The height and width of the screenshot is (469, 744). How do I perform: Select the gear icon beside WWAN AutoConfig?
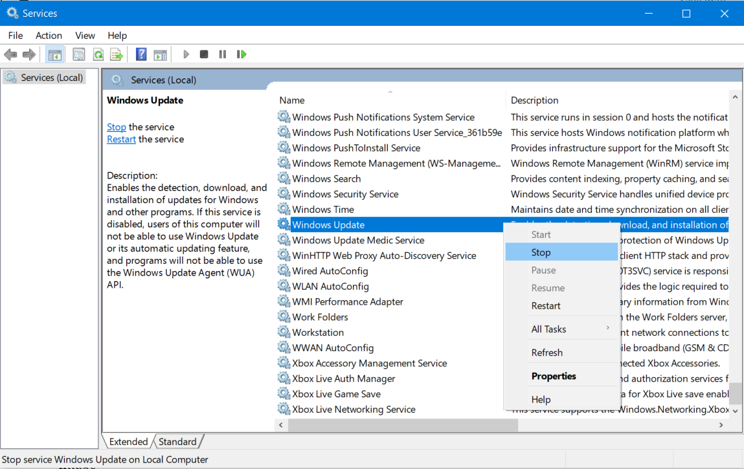click(284, 347)
